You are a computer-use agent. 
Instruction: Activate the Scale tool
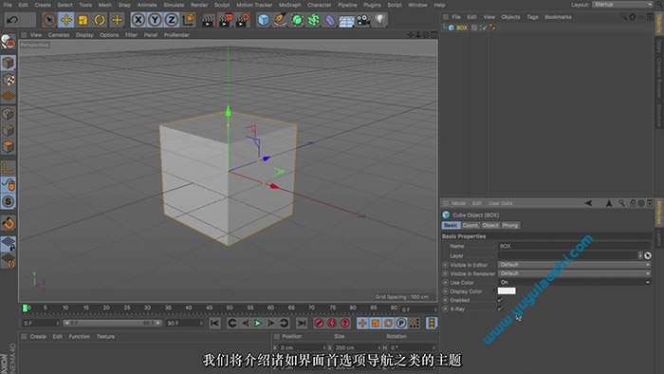[x=83, y=20]
